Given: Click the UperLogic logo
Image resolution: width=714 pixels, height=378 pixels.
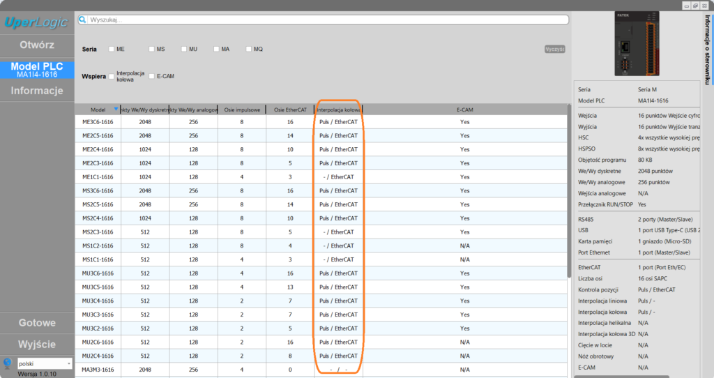Looking at the screenshot, I should pos(36,22).
